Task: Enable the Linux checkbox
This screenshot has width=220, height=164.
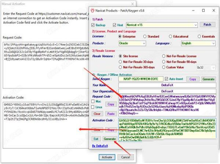Action: (93, 107)
